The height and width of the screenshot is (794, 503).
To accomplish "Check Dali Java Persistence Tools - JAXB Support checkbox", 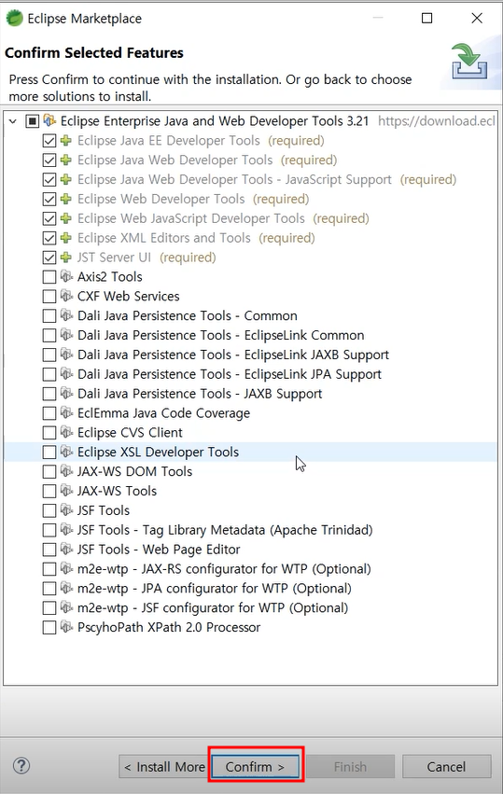I will point(49,394).
